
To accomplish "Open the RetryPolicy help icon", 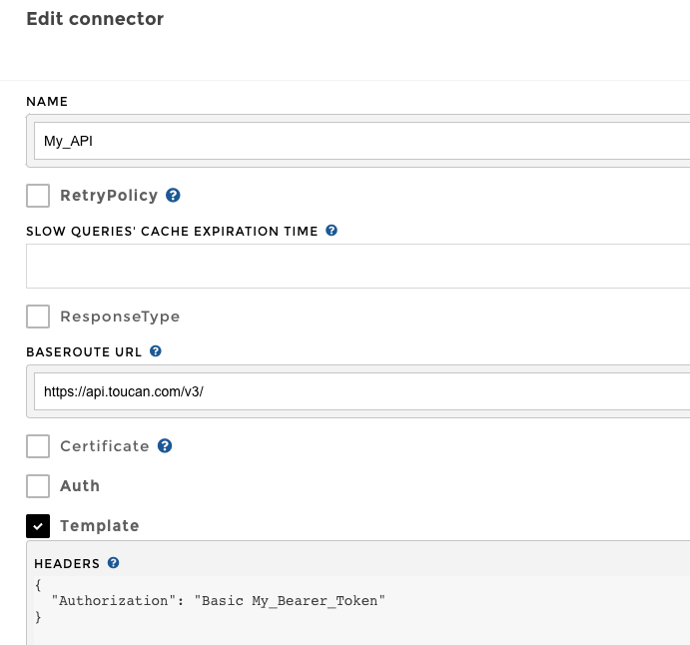I will click(173, 196).
